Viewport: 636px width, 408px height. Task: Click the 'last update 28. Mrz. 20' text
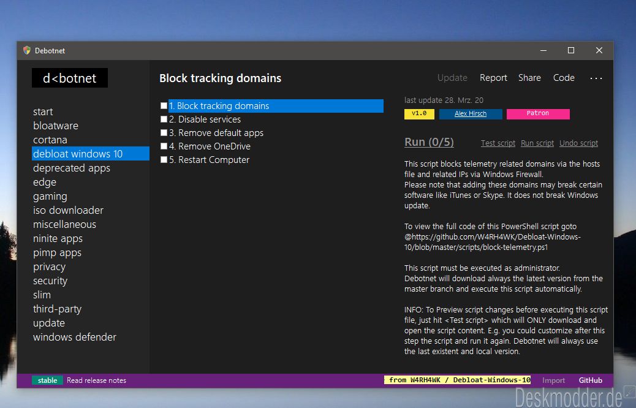[x=444, y=100]
